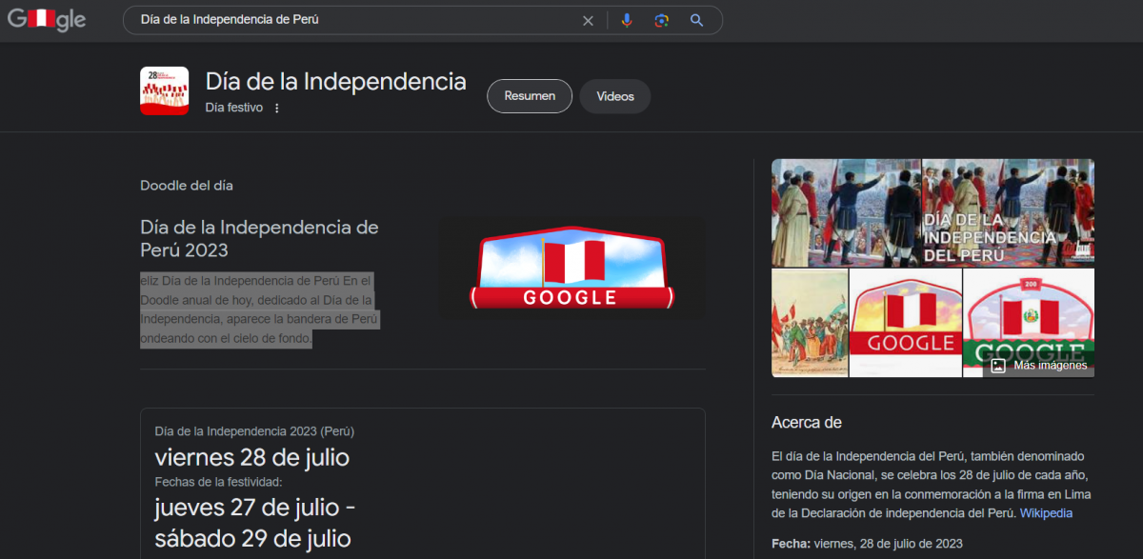Click the Acerca de heading
The width and height of the screenshot is (1143, 559).
tap(807, 423)
